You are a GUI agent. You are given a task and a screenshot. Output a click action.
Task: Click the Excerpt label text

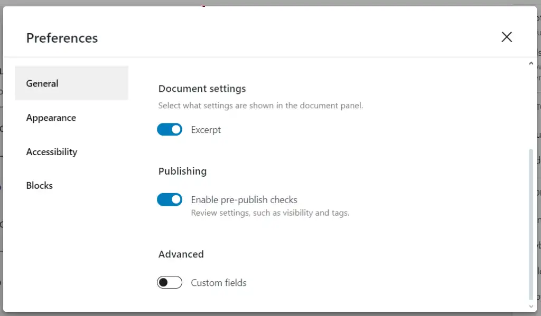point(206,130)
